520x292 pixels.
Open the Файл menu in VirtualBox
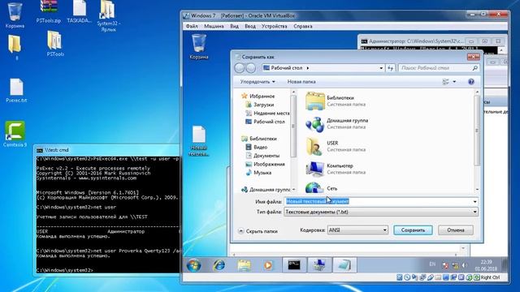[x=192, y=26]
